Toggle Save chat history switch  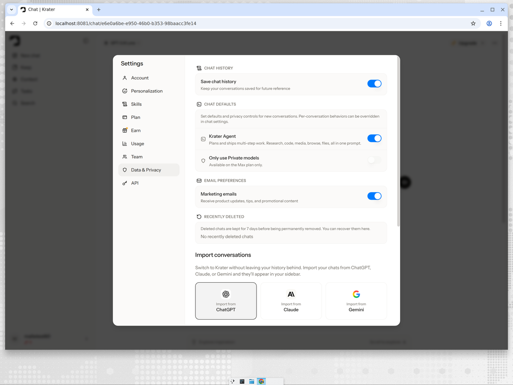click(x=374, y=84)
